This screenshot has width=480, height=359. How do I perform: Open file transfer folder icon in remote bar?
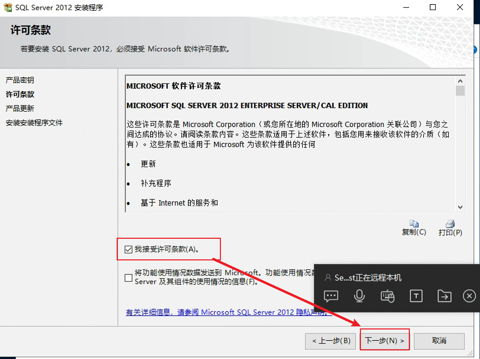point(444,296)
